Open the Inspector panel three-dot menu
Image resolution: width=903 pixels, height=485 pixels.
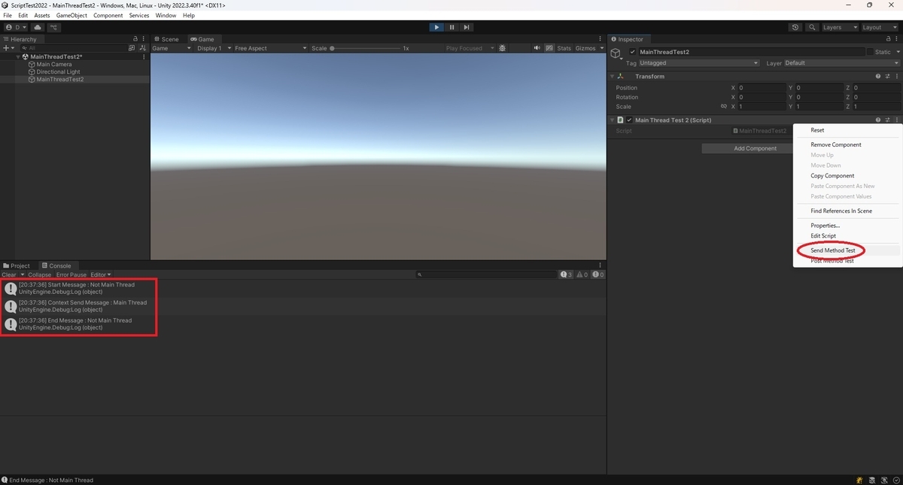click(896, 39)
